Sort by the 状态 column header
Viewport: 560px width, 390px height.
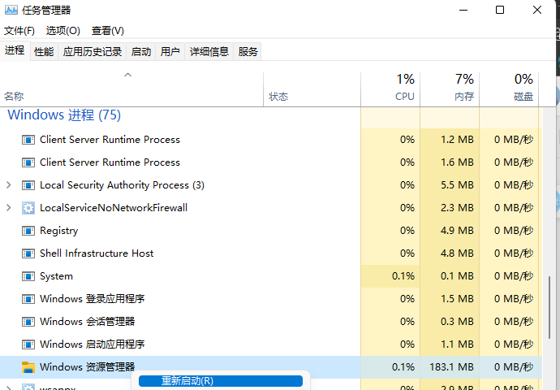point(312,89)
